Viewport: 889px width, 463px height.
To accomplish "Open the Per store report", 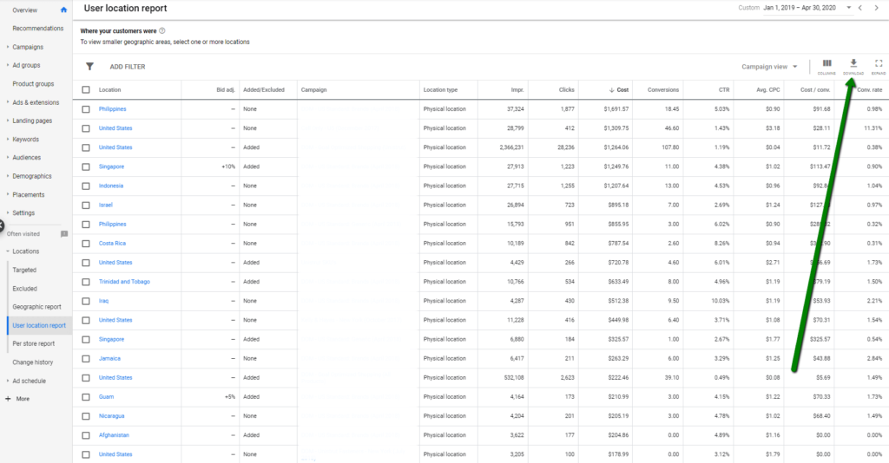I will 34,343.
